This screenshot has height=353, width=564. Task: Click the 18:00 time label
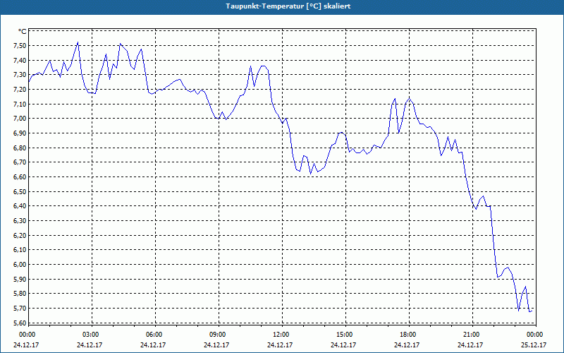pos(407,335)
